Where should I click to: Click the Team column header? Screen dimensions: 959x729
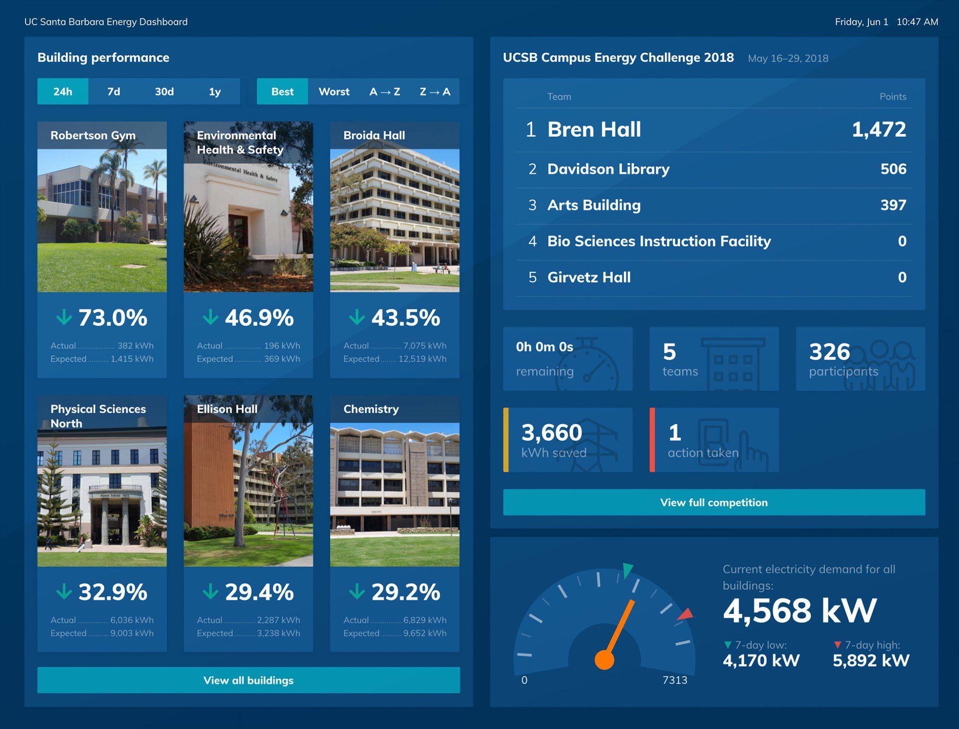(x=559, y=96)
